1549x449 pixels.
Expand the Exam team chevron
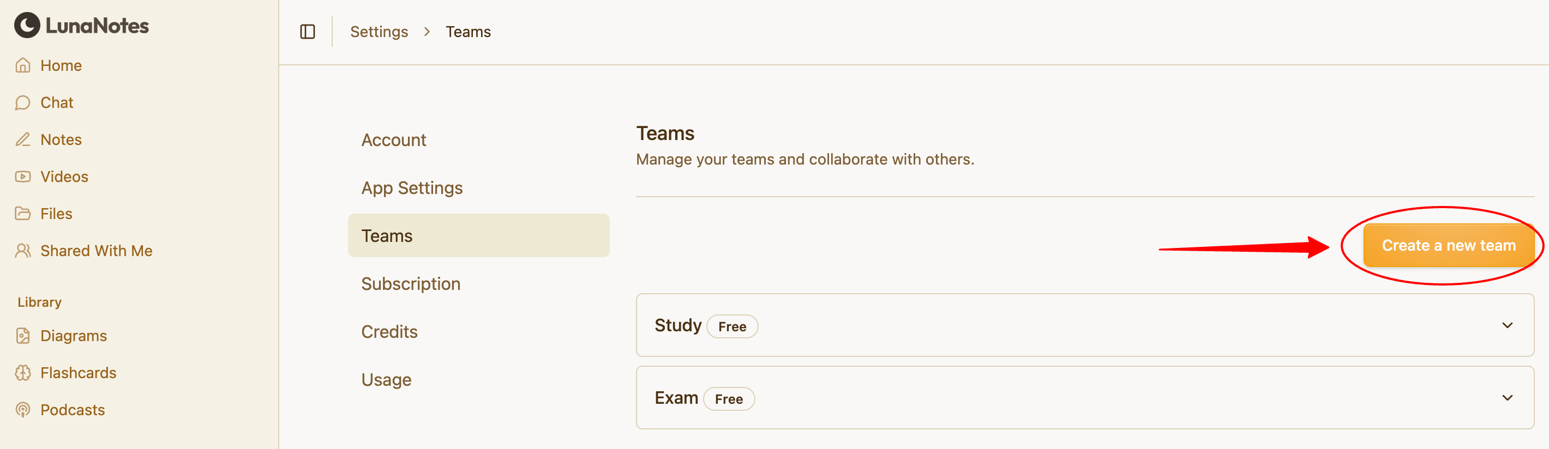[x=1507, y=398]
